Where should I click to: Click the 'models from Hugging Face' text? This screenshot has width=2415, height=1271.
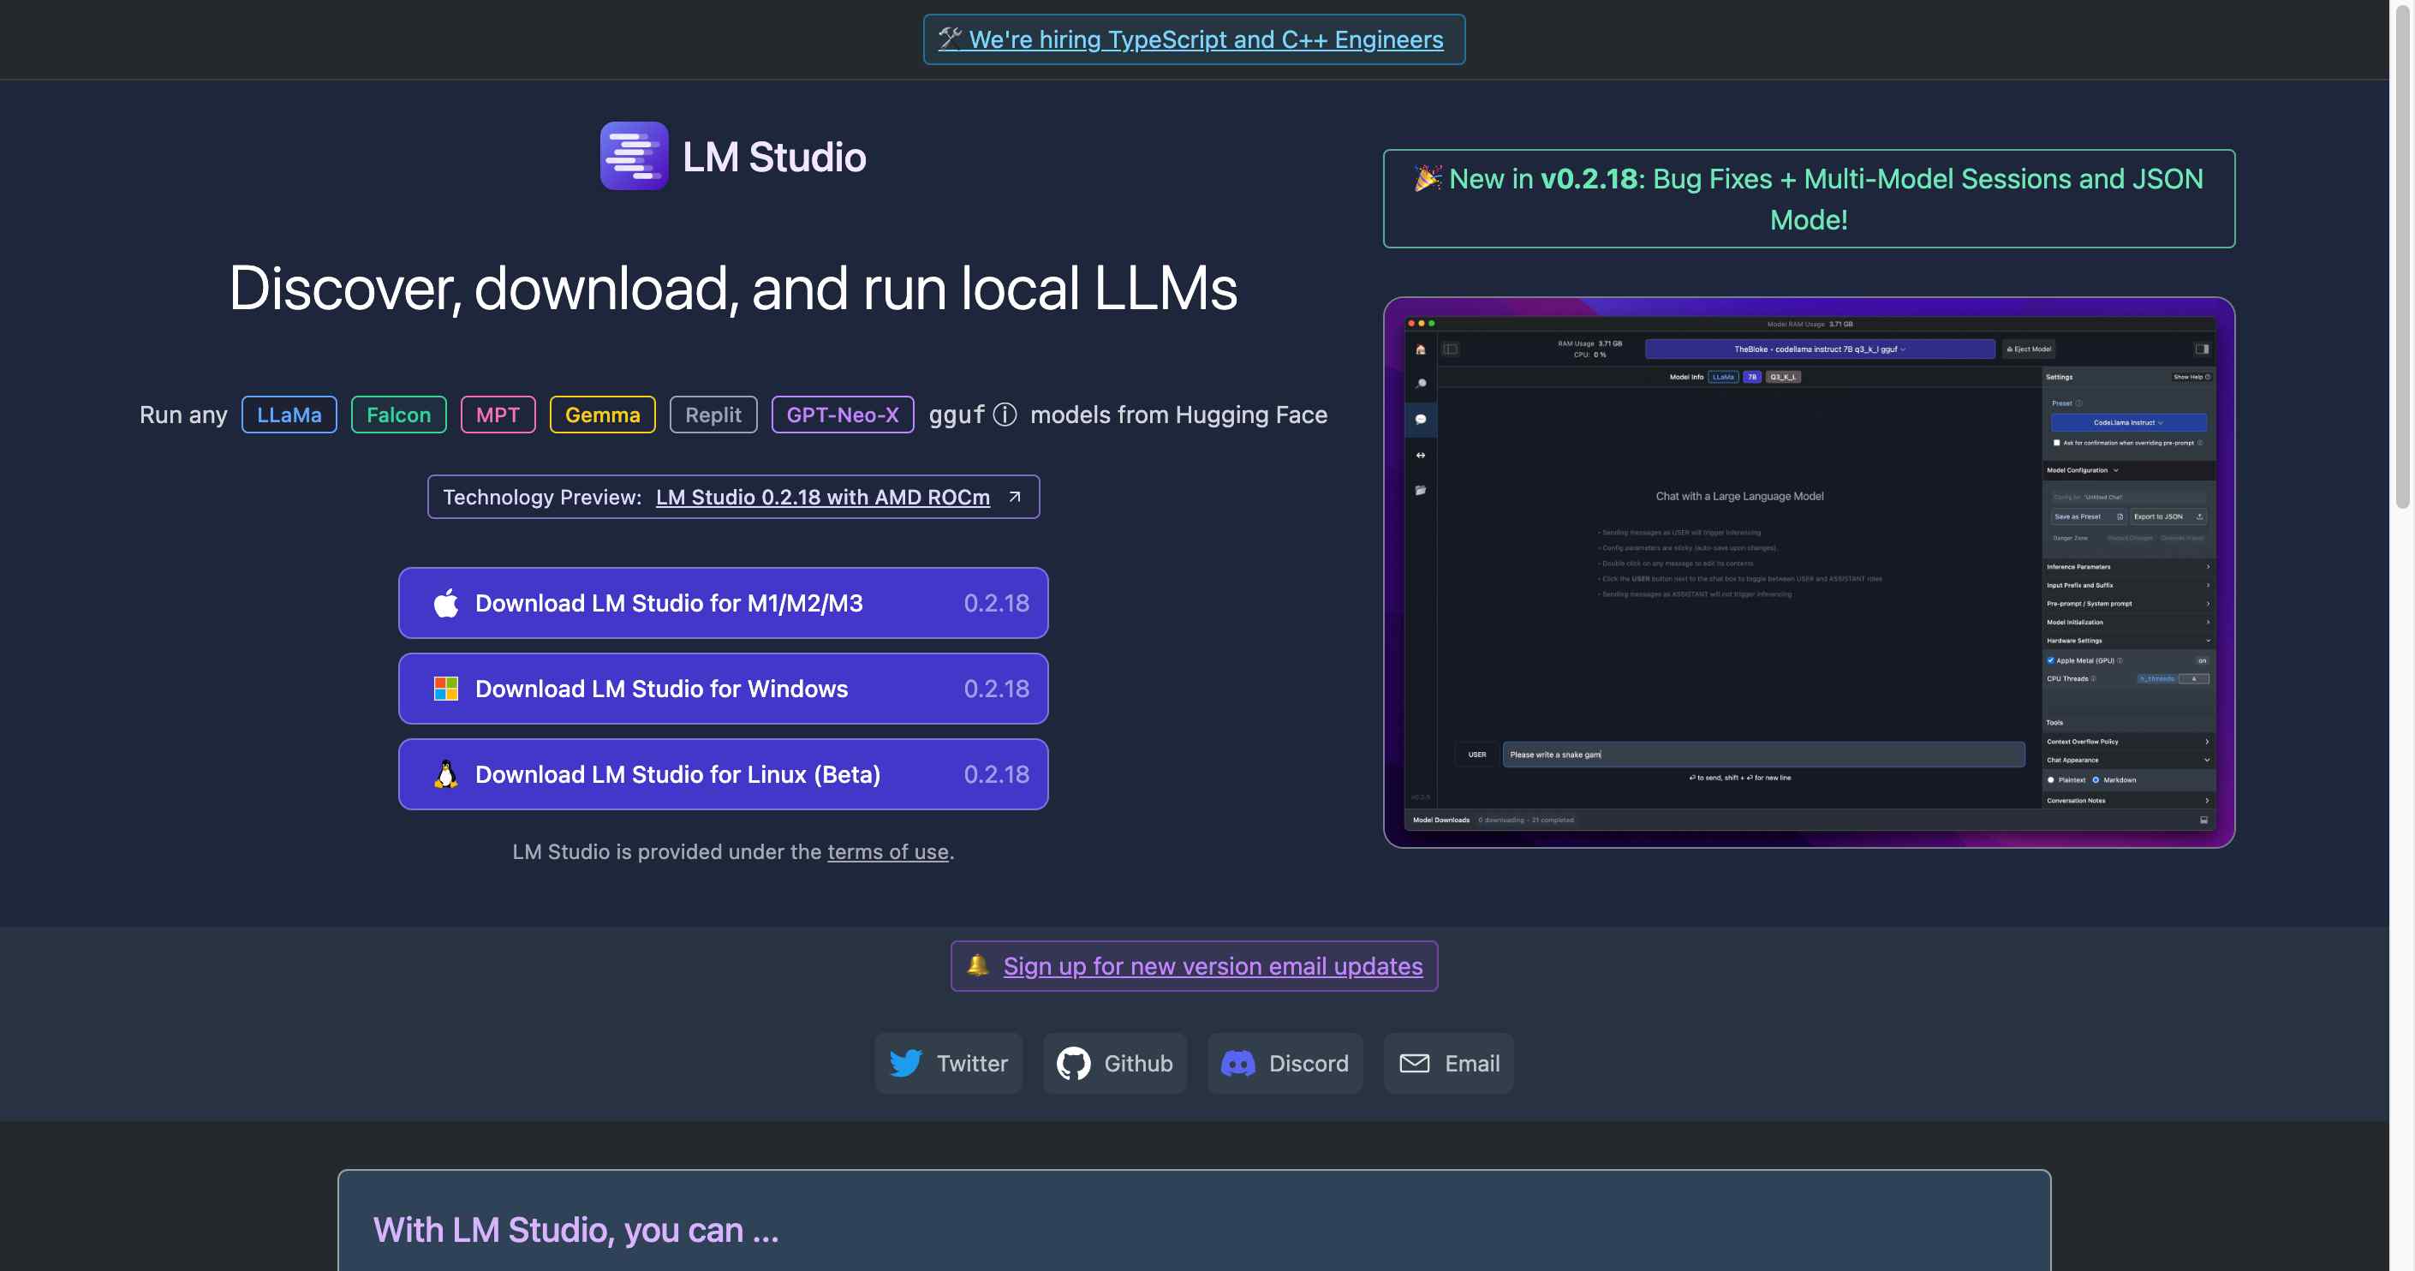pos(1178,415)
